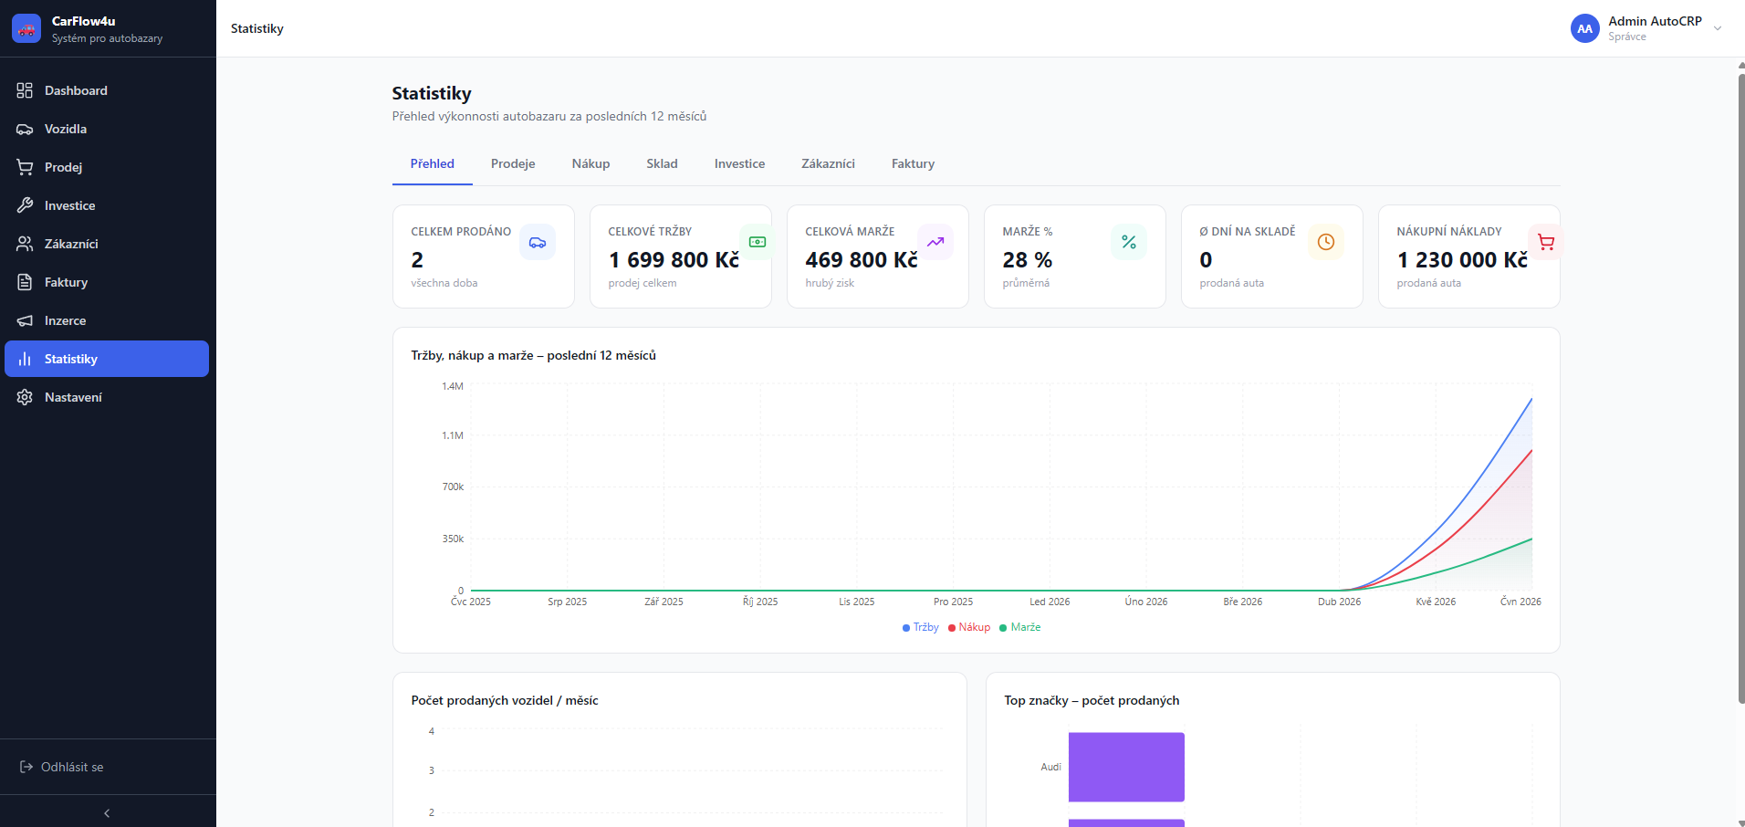The image size is (1745, 827).
Task: Click the Faktury document icon
Action: [25, 282]
